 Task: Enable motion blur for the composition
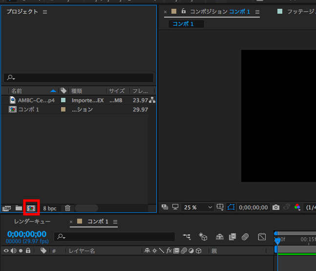[245, 236]
